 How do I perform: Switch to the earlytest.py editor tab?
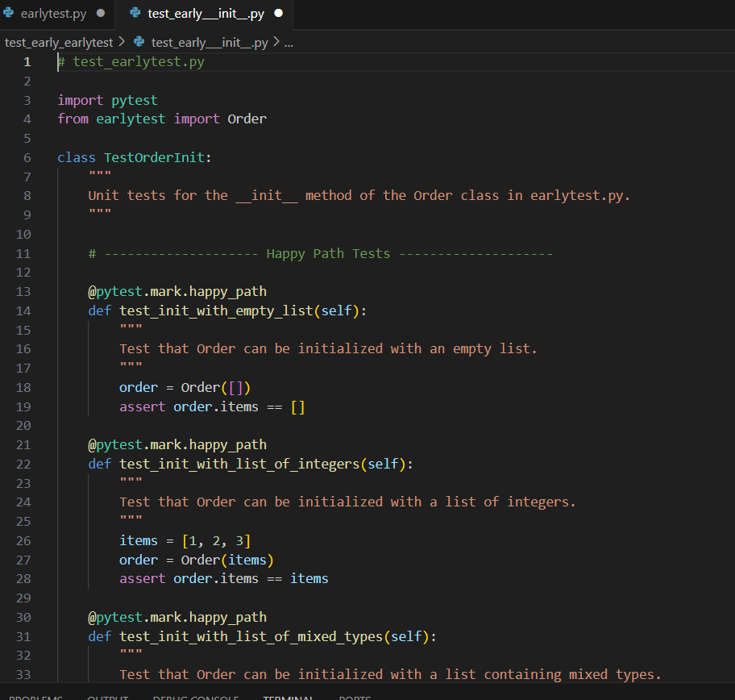tap(53, 14)
